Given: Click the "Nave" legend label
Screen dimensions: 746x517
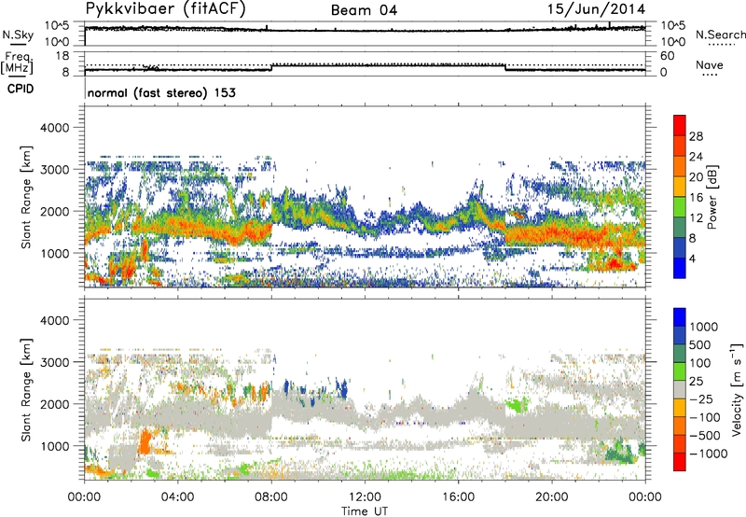Looking at the screenshot, I should [x=710, y=65].
